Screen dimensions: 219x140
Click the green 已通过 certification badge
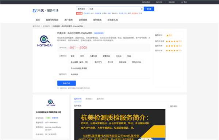pos(48,118)
